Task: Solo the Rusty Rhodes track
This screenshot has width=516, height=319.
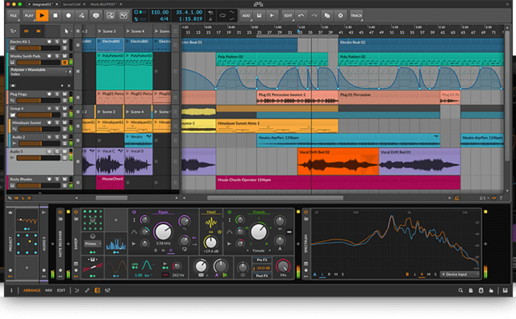Action: (x=57, y=179)
